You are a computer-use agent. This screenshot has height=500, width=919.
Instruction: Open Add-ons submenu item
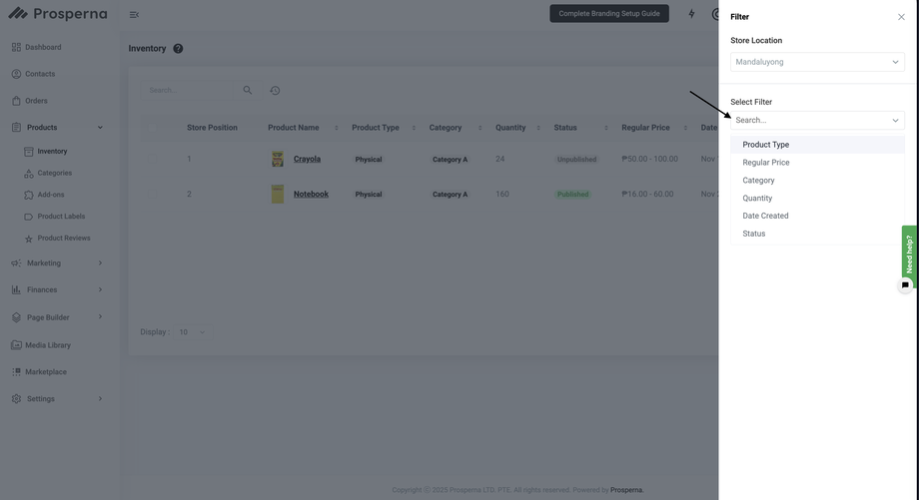[45, 195]
